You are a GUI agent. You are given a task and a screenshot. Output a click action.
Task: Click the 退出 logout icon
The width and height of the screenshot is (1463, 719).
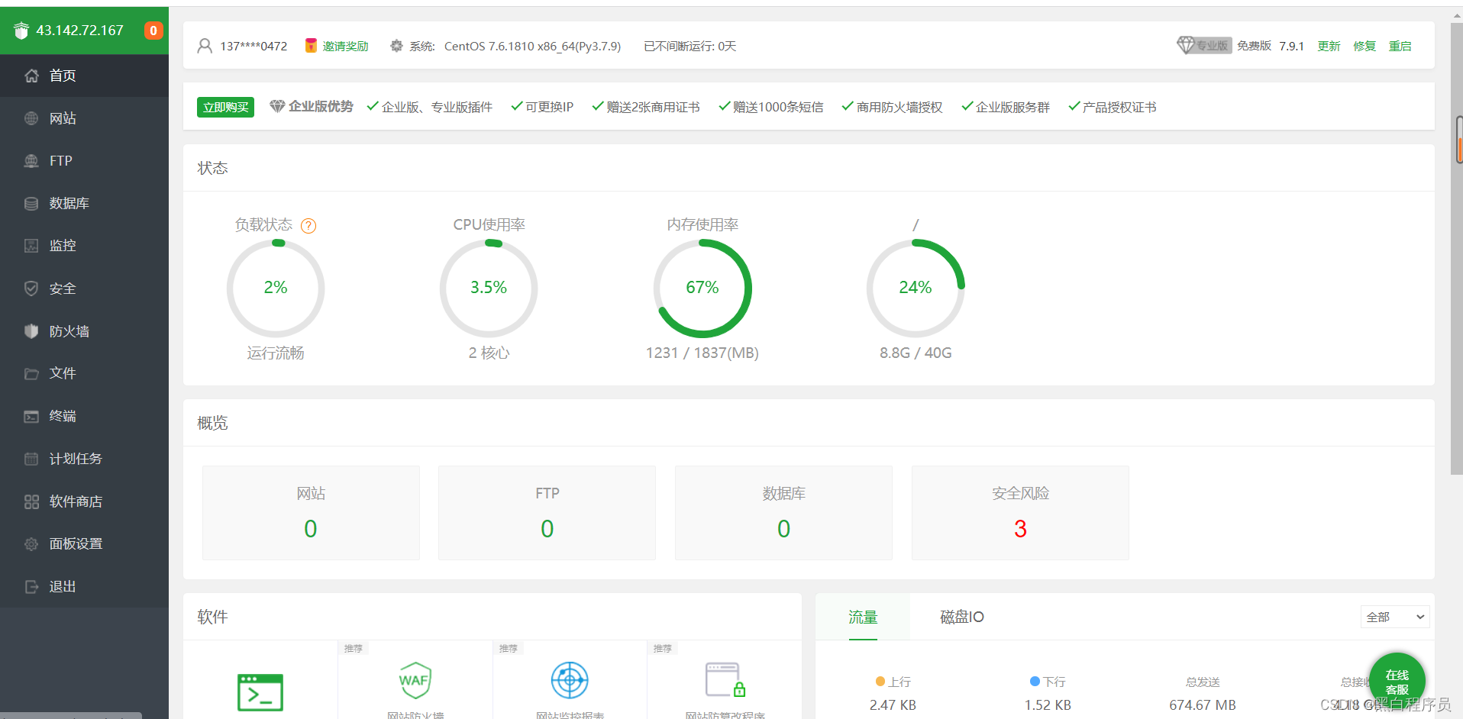(31, 586)
